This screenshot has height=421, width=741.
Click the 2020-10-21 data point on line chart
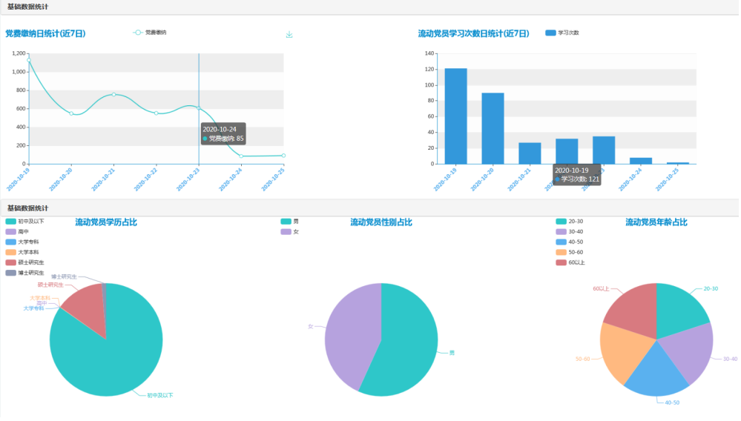114,94
